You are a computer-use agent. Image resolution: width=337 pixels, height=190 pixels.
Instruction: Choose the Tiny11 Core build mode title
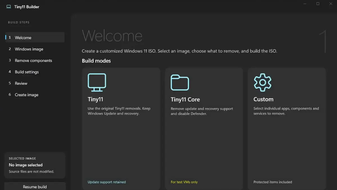(185, 99)
